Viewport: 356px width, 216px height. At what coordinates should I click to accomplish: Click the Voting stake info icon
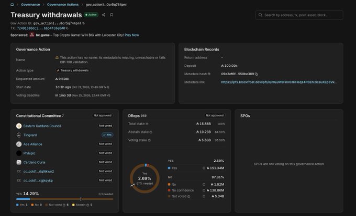pyautogui.click(x=149, y=140)
